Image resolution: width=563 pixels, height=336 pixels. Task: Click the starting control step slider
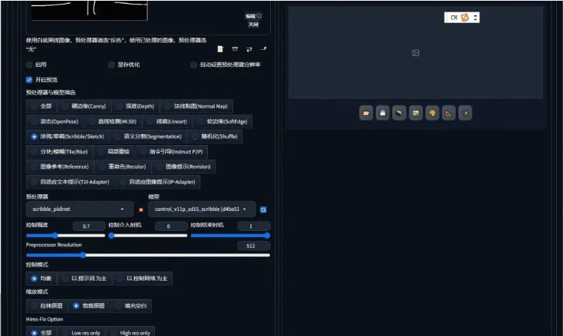(x=148, y=236)
